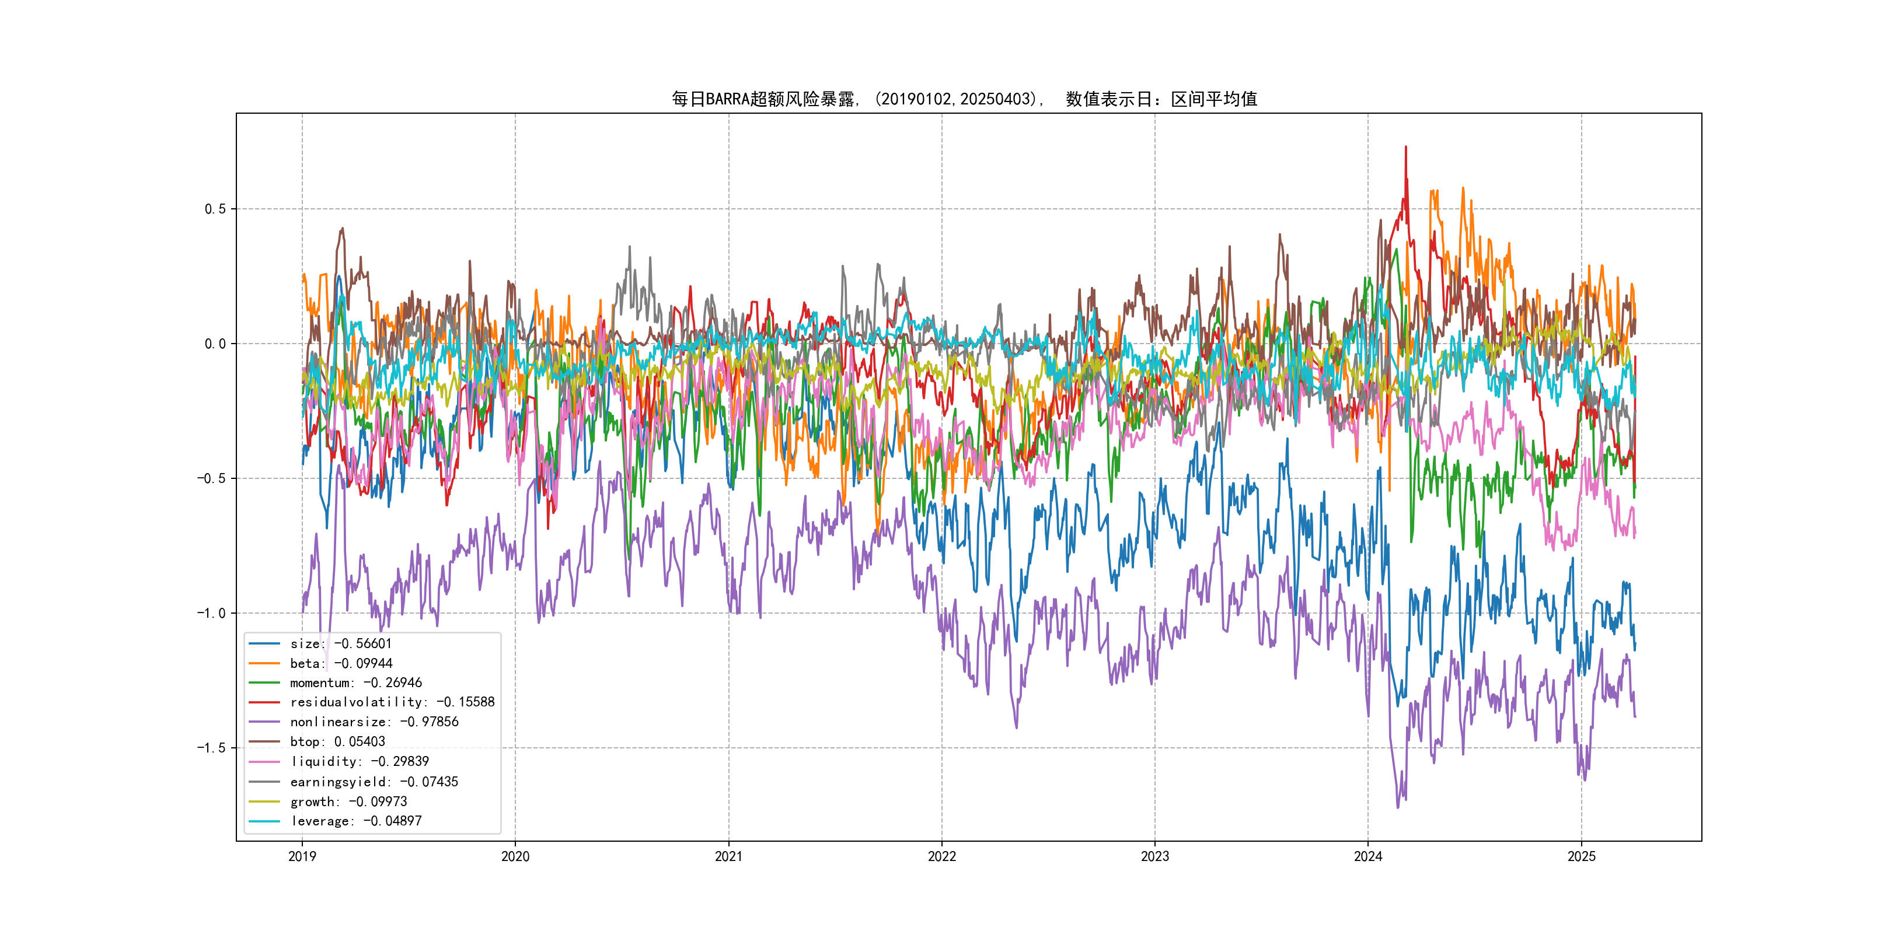Select the 'size: -0.56601' legend label
Viewport: 1891px width, 945px height.
click(x=341, y=643)
